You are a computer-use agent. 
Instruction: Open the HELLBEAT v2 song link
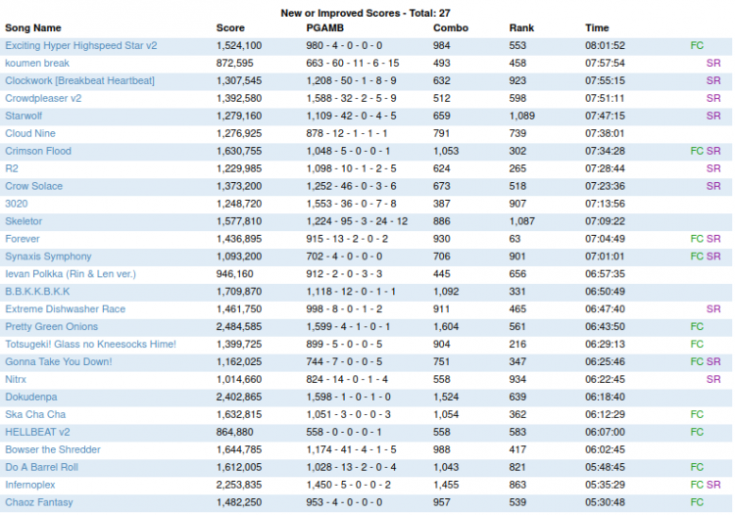pos(37,432)
